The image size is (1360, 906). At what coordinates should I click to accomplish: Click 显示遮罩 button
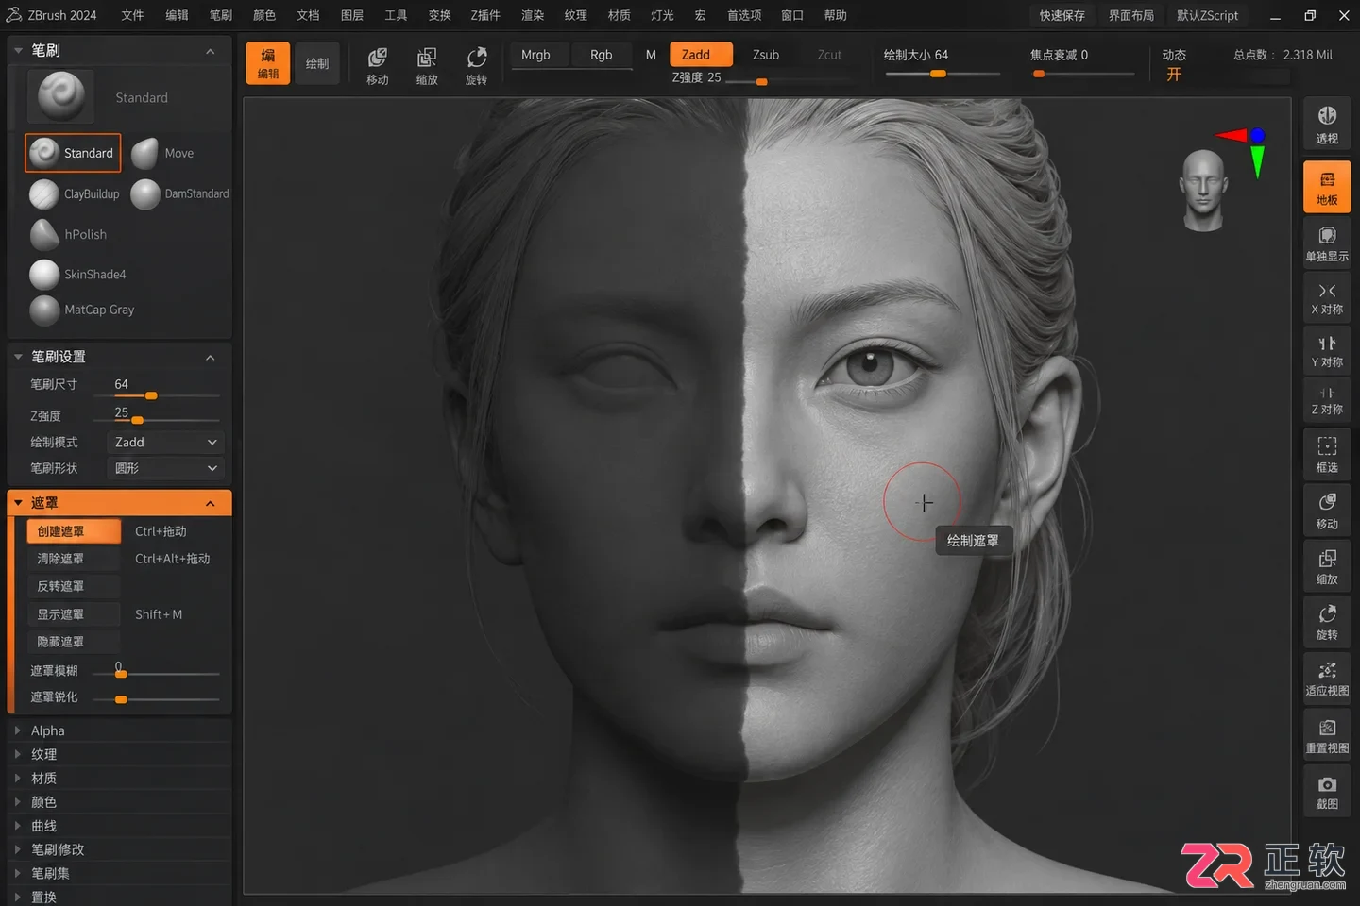click(74, 614)
